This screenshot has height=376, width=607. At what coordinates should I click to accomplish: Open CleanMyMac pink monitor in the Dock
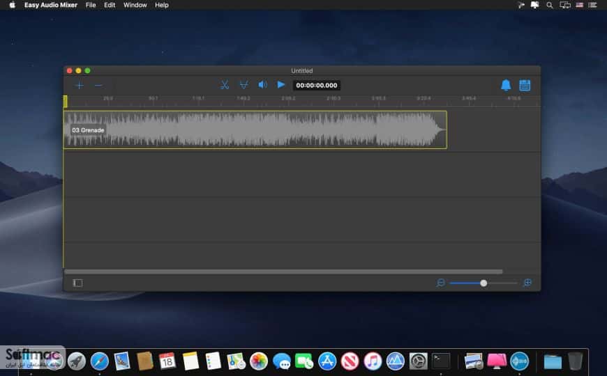[497, 361]
